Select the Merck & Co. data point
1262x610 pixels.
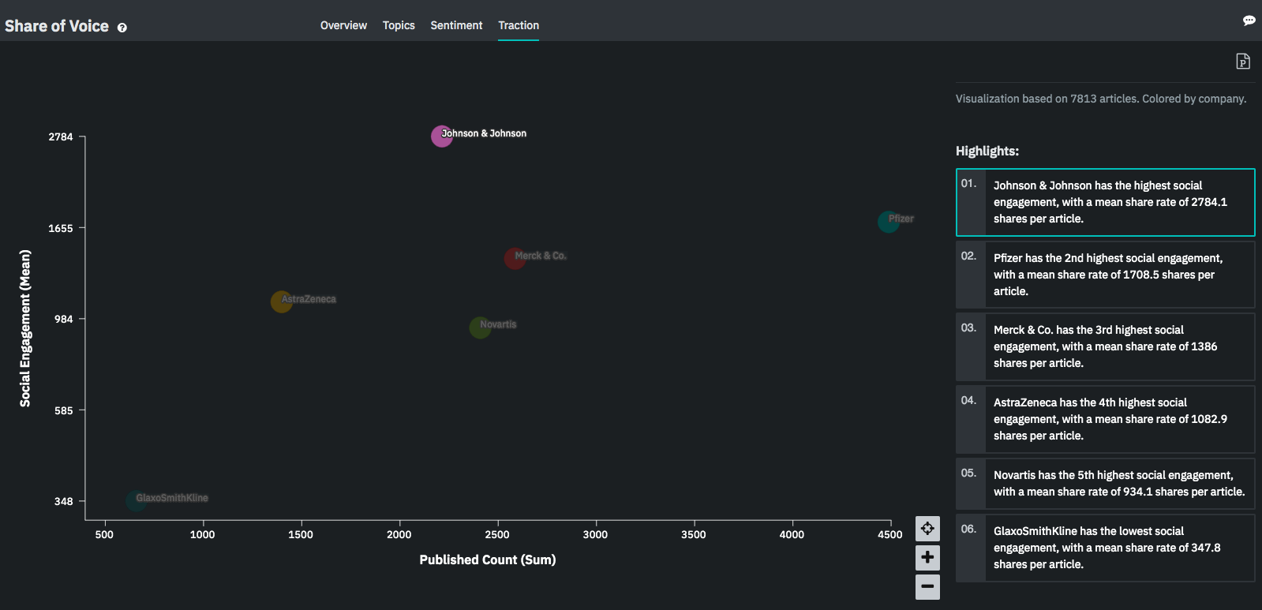[515, 258]
